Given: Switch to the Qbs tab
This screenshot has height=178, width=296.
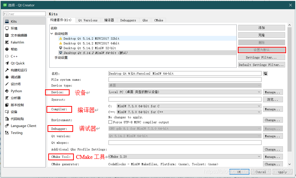Looking at the screenshot, I should tap(145, 20).
